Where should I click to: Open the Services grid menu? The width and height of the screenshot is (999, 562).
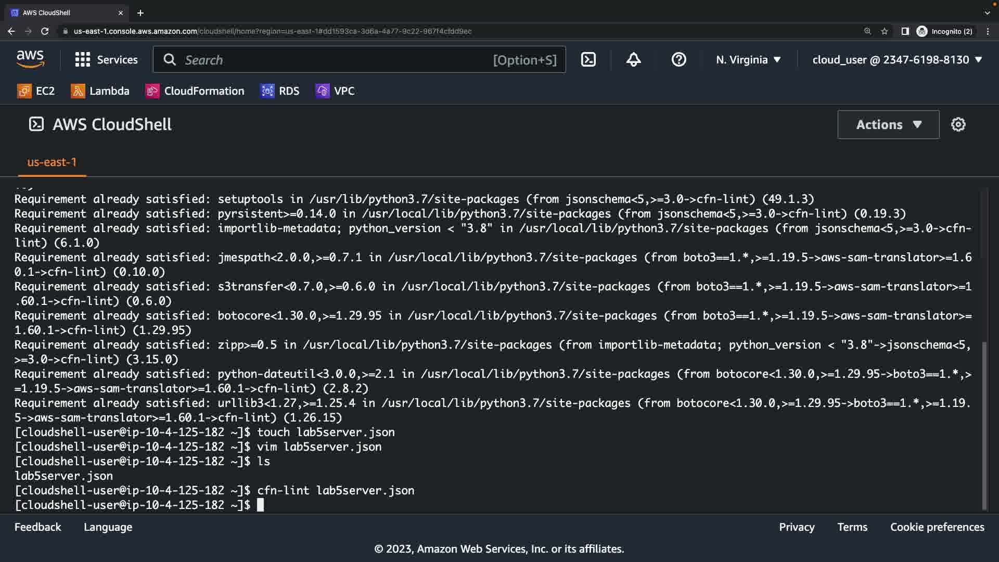pos(106,60)
